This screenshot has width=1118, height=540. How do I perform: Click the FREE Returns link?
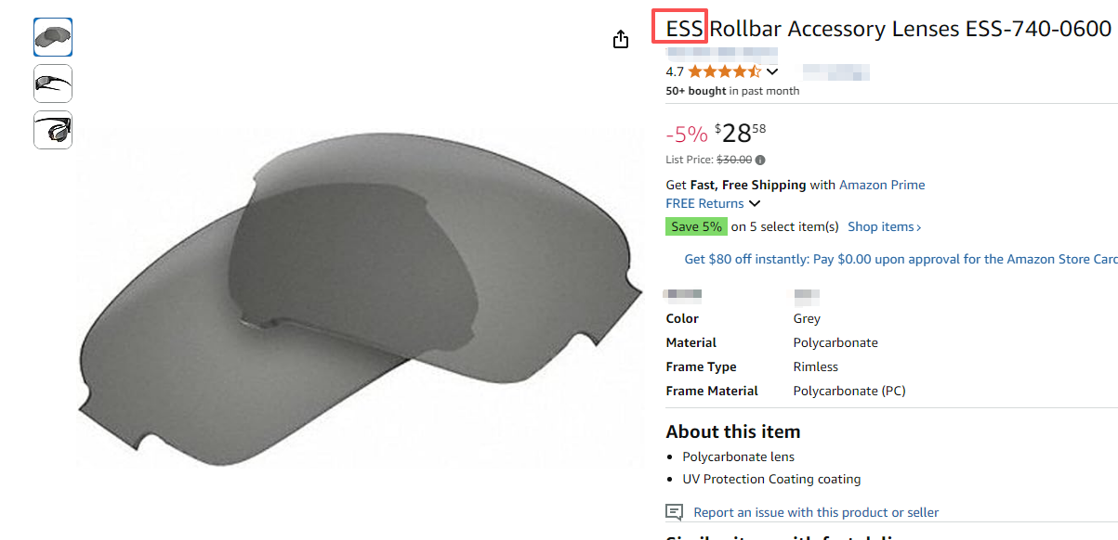coord(704,203)
